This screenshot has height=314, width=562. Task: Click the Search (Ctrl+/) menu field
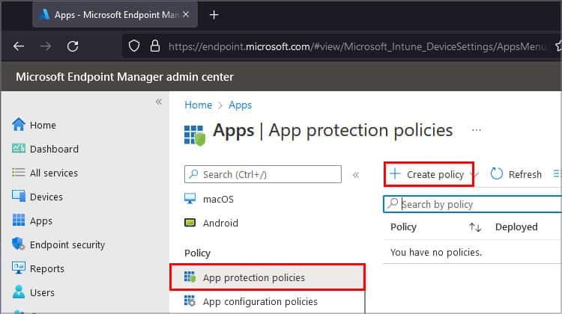[x=263, y=174]
